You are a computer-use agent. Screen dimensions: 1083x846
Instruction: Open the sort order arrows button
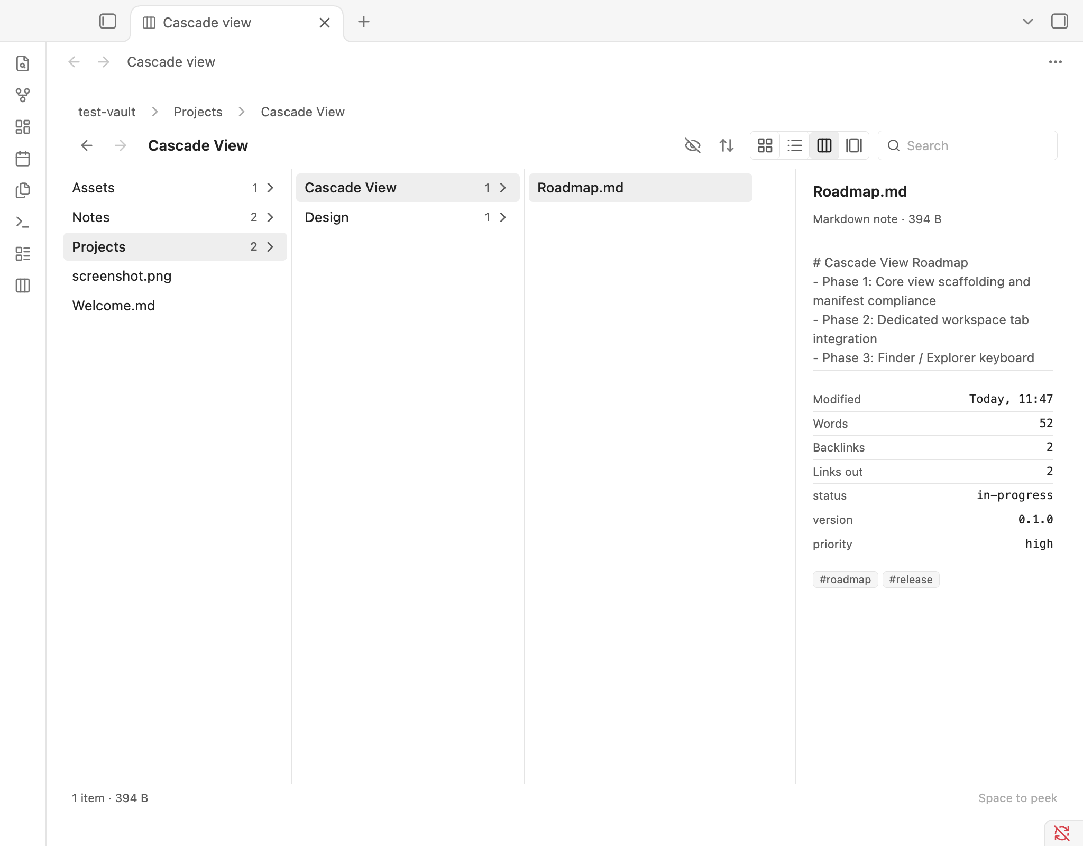(727, 145)
